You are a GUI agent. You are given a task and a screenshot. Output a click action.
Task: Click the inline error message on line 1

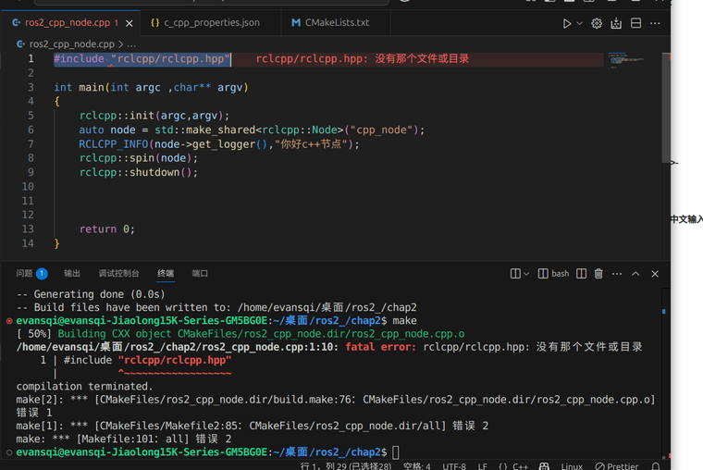[x=363, y=59]
